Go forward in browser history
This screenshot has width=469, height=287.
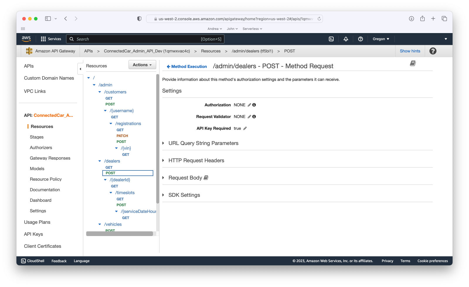[x=76, y=19]
